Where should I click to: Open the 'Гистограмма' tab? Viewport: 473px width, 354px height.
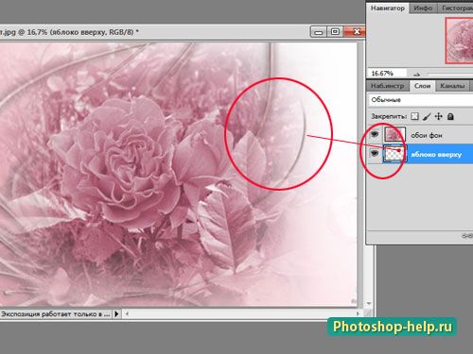click(456, 8)
